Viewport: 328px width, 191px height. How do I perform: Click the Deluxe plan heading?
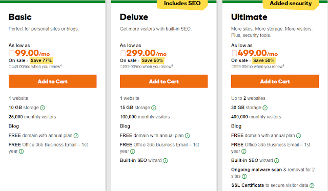[x=134, y=17]
